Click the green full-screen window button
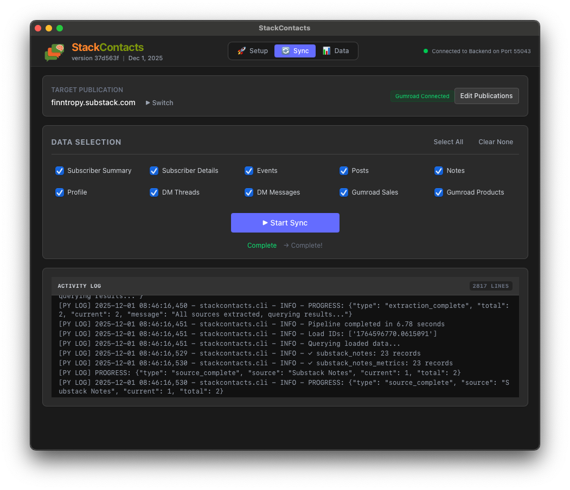The width and height of the screenshot is (570, 490). [60, 28]
